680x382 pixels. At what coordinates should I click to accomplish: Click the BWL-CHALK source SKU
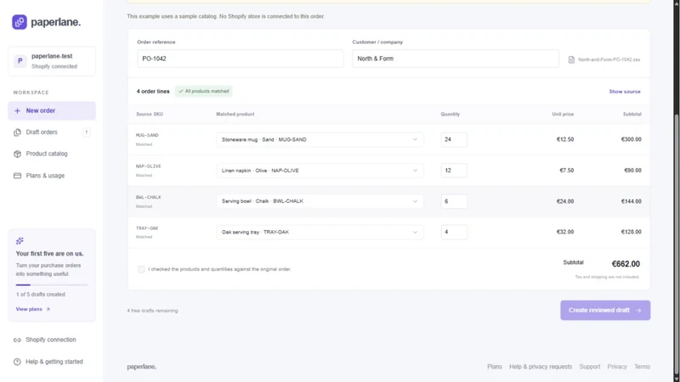click(x=148, y=197)
